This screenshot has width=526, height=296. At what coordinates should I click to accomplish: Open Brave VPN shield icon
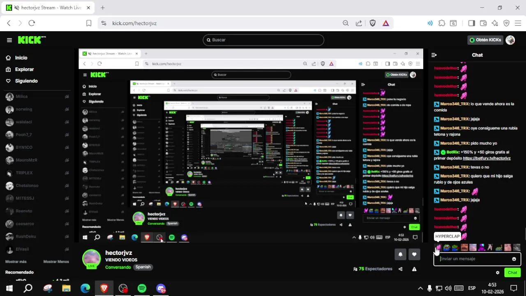point(507,23)
